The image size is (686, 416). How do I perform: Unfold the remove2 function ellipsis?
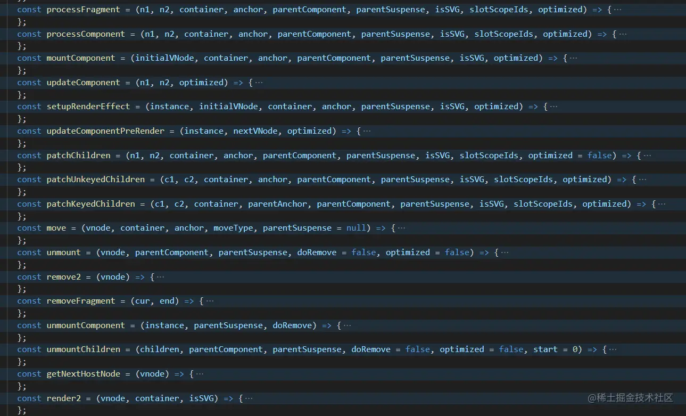click(x=160, y=277)
